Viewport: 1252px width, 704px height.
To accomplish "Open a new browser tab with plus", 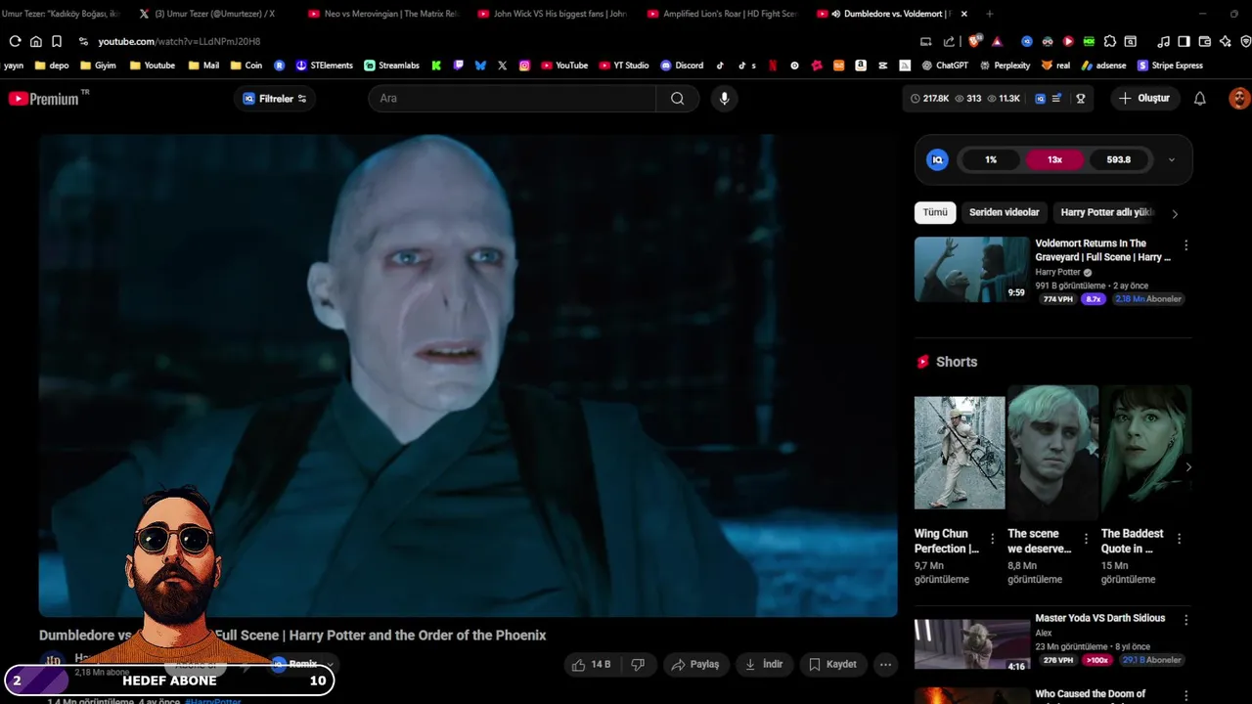I will tap(989, 14).
